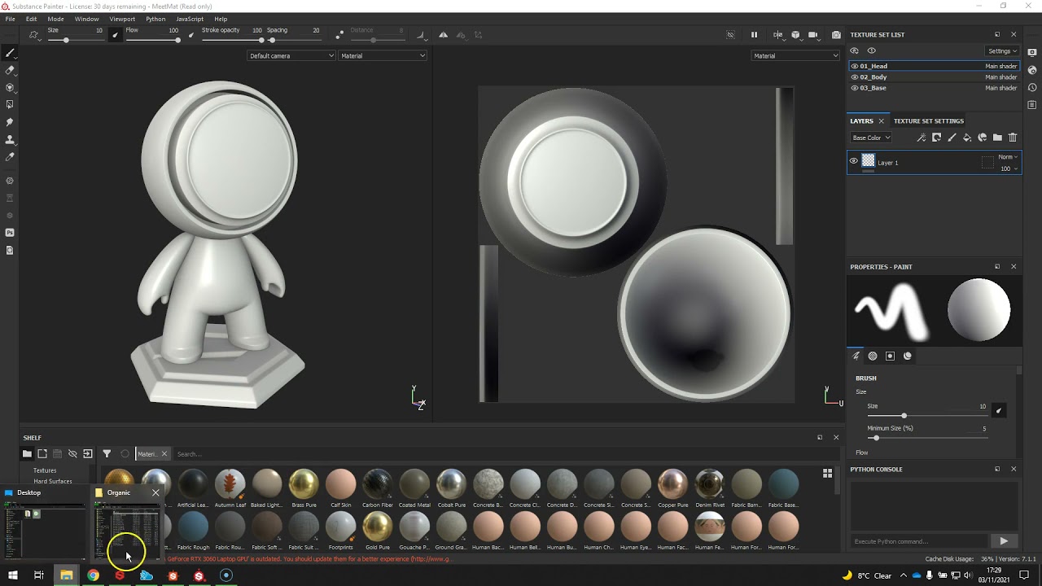Open Layer 1 blend mode Norm dropdown
This screenshot has width=1042, height=586.
(1008, 156)
